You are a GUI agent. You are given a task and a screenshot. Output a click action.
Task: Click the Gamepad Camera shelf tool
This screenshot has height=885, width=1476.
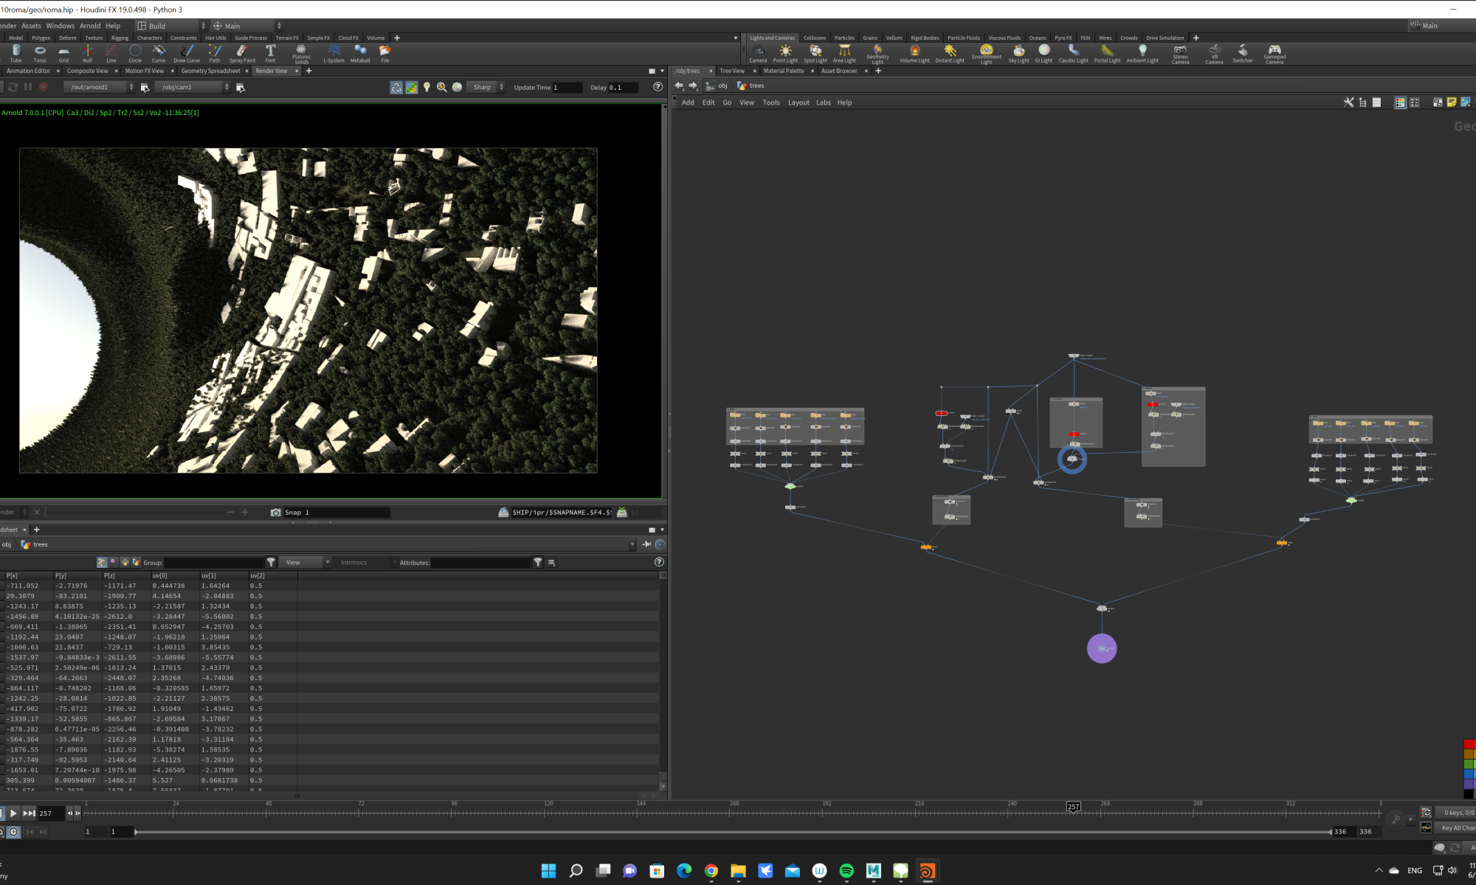[1275, 53]
